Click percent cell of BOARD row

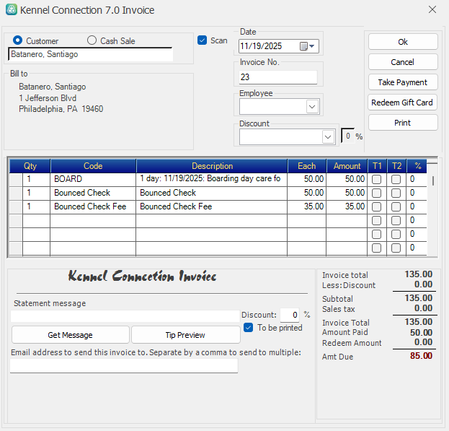click(x=417, y=180)
